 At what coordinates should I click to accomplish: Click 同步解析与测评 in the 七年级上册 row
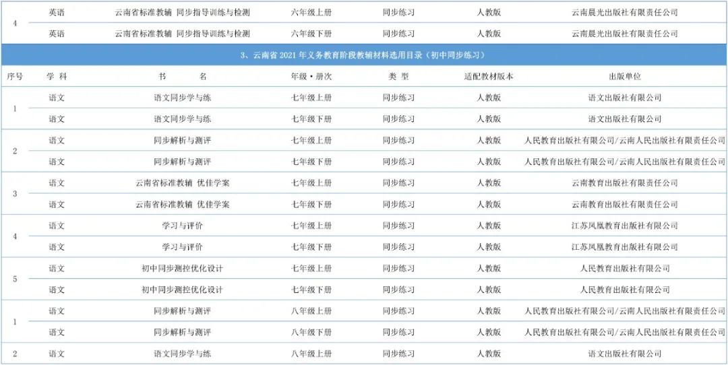pyautogui.click(x=183, y=141)
